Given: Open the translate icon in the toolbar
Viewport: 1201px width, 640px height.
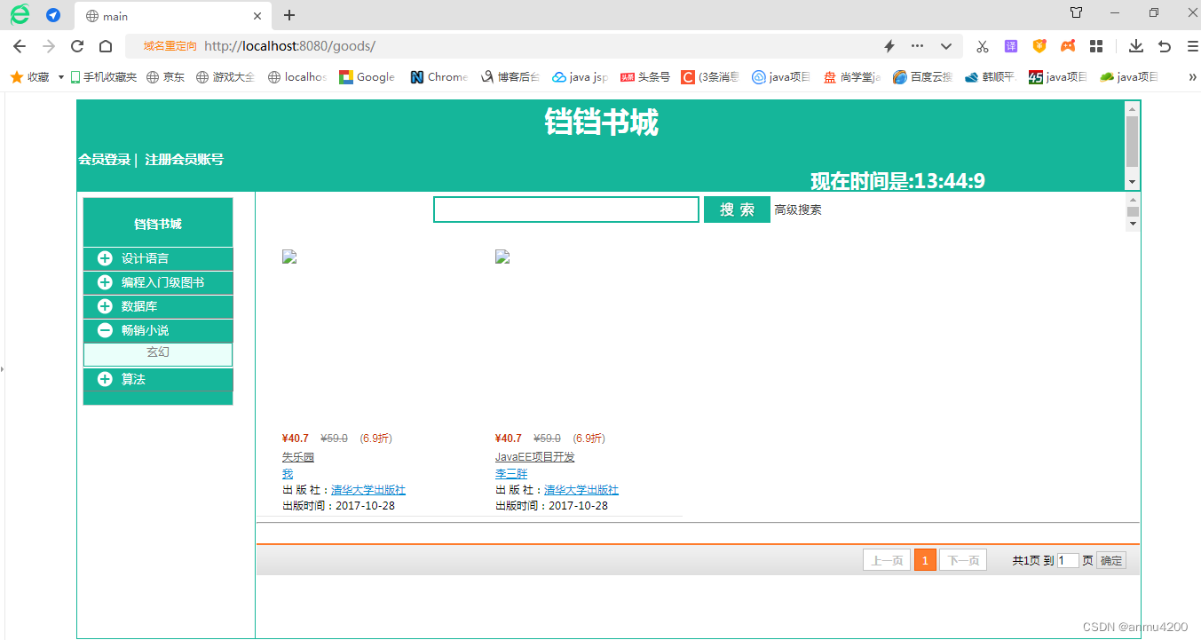Looking at the screenshot, I should tap(1011, 45).
